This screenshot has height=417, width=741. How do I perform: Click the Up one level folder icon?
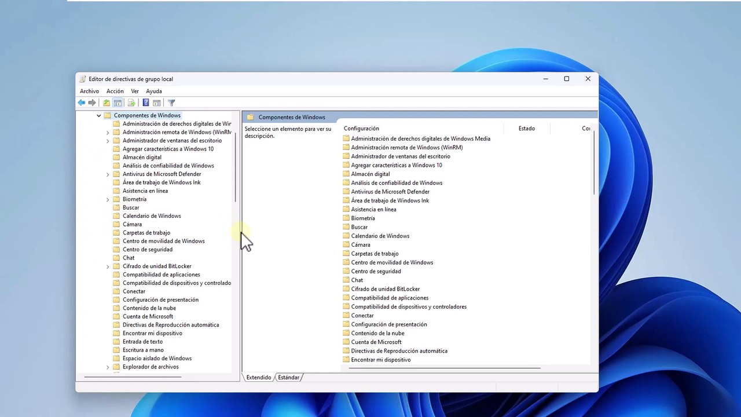click(x=107, y=103)
